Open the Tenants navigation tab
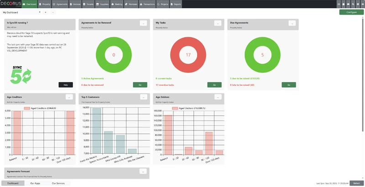The image size is (365, 187). [89, 4]
